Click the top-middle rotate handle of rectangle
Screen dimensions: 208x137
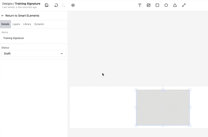[x=163, y=90]
